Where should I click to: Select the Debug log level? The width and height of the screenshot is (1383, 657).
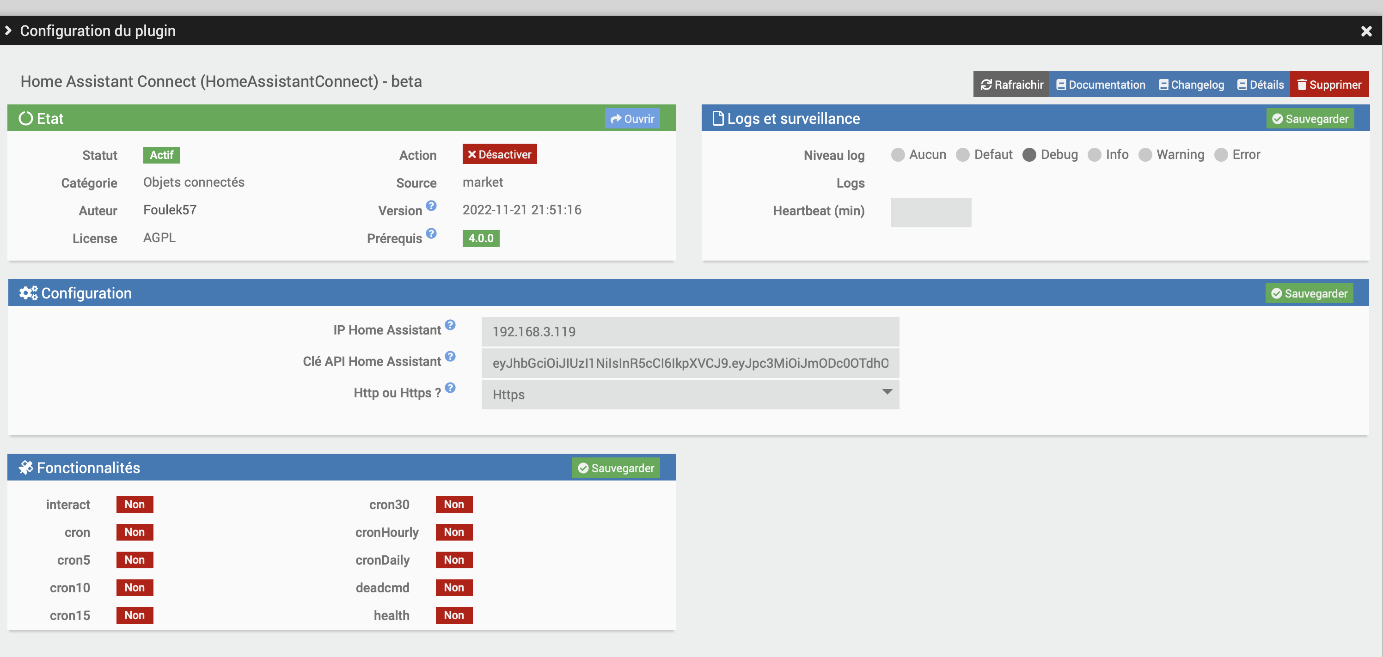(x=1029, y=155)
